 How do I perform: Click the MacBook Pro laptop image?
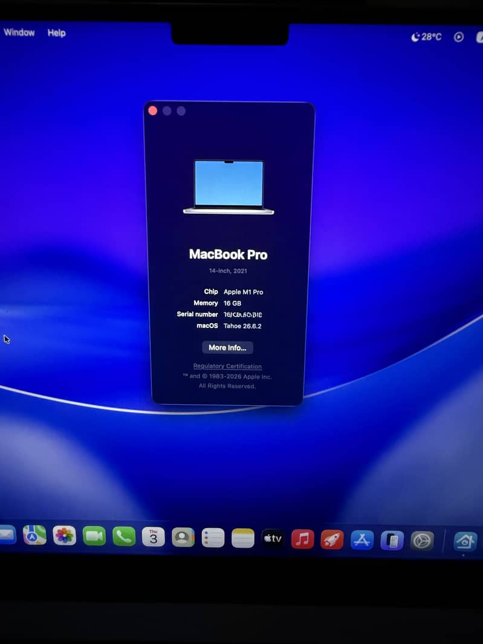pos(229,187)
